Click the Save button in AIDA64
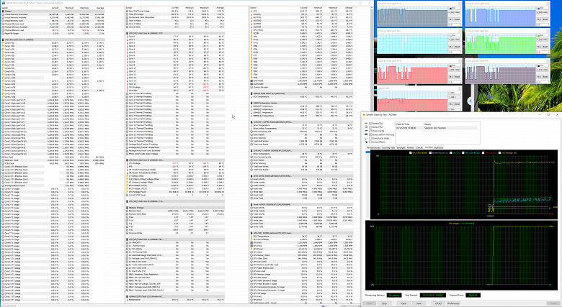562x307 pixels. [x=419, y=303]
